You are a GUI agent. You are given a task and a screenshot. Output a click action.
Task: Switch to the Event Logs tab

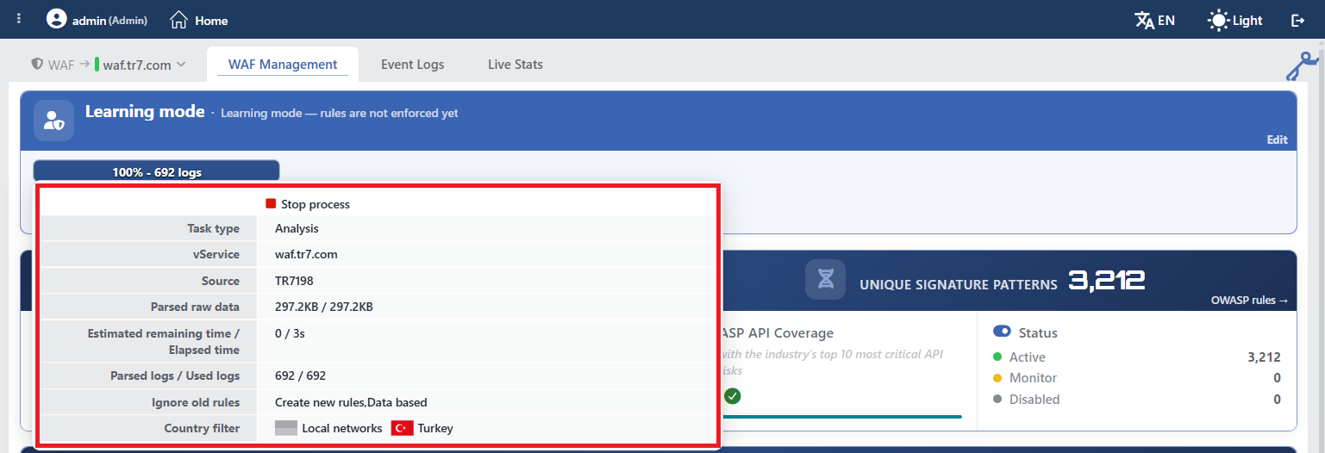413,65
